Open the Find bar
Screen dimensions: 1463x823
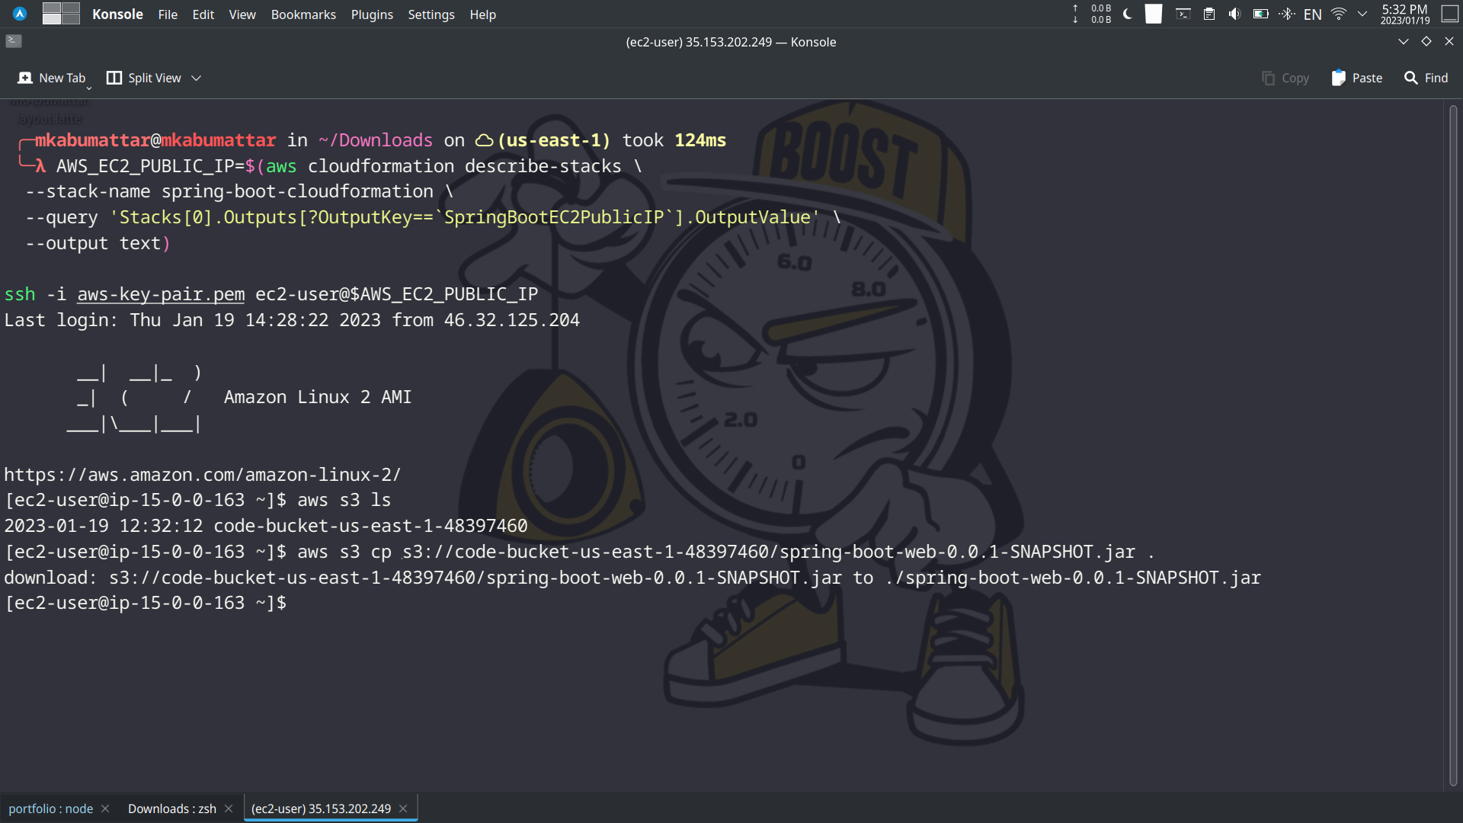(1426, 78)
